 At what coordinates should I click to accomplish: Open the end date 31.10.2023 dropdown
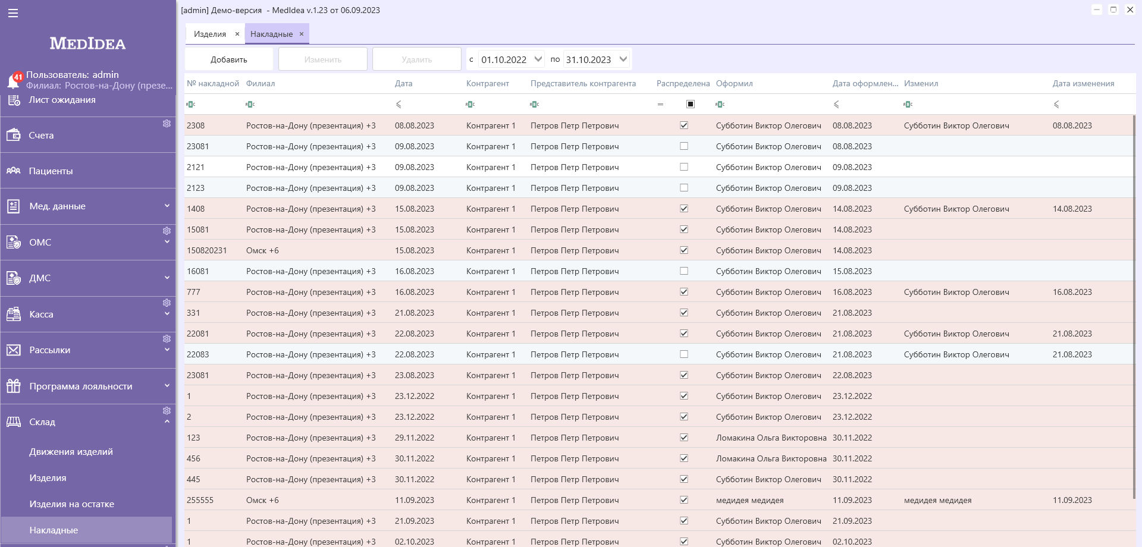pyautogui.click(x=623, y=59)
